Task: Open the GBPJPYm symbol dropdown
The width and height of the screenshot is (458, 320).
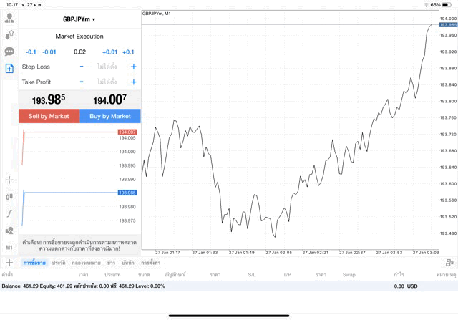Action: [x=79, y=19]
